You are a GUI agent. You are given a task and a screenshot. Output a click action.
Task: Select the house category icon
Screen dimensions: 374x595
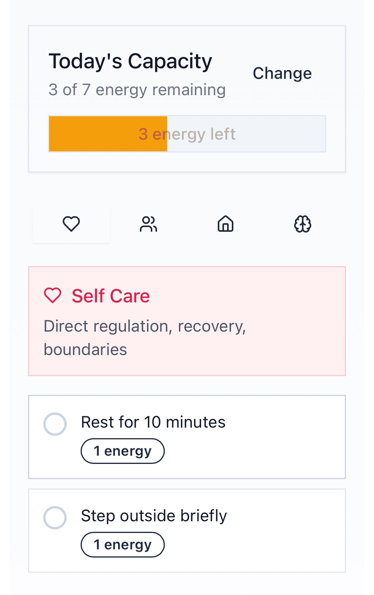[226, 224]
